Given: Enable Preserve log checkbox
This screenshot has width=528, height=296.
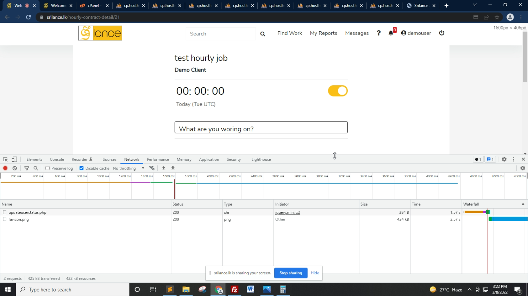Looking at the screenshot, I should (x=48, y=168).
